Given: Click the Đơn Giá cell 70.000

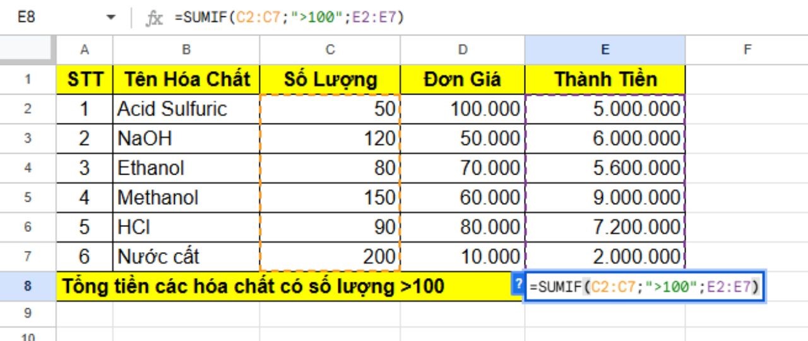Looking at the screenshot, I should point(462,168).
